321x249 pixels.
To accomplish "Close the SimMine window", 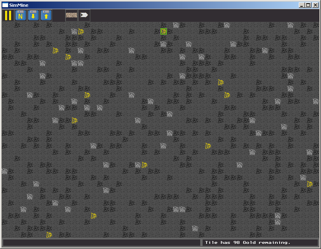I will click(315, 5).
